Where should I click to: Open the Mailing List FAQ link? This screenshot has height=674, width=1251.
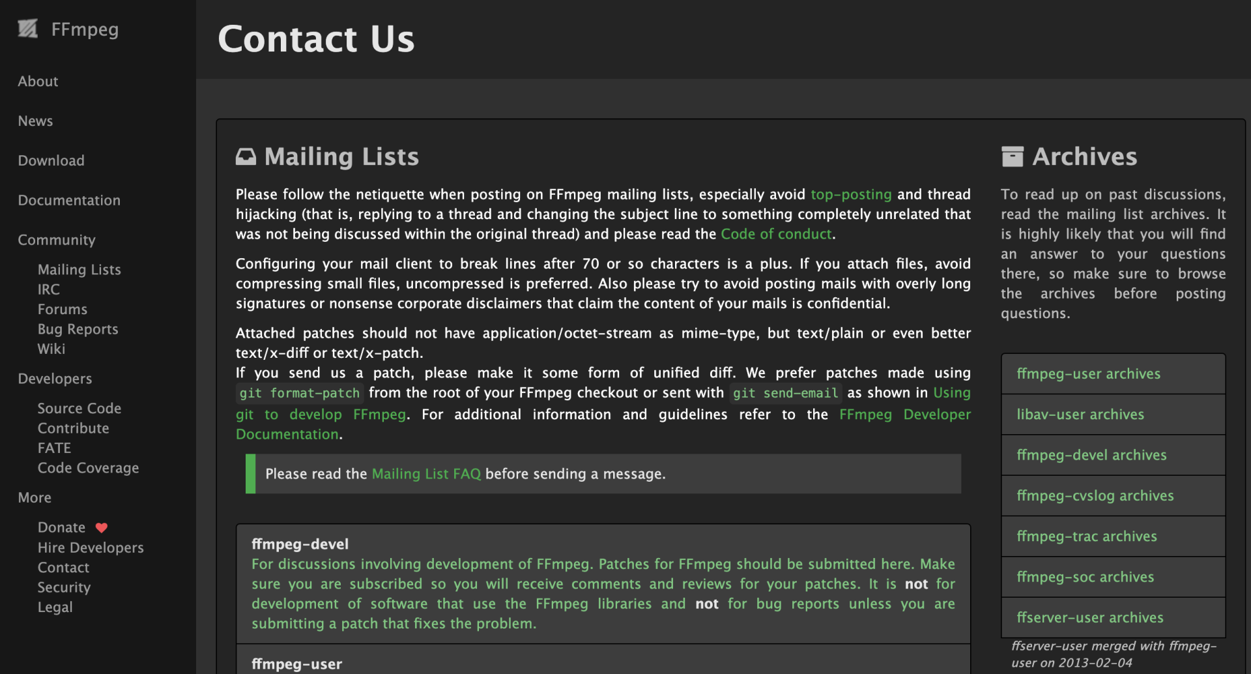pyautogui.click(x=426, y=474)
